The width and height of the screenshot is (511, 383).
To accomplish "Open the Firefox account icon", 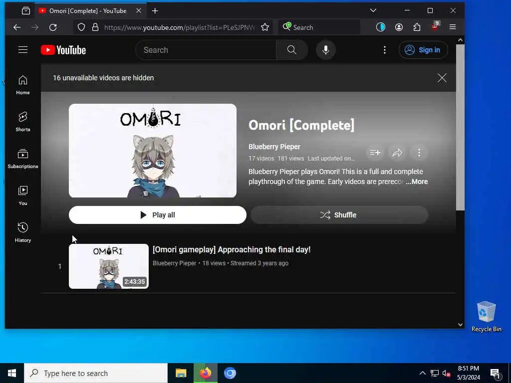I will (x=399, y=27).
